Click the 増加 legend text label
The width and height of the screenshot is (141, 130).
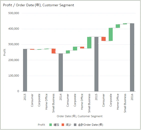tap(56, 125)
